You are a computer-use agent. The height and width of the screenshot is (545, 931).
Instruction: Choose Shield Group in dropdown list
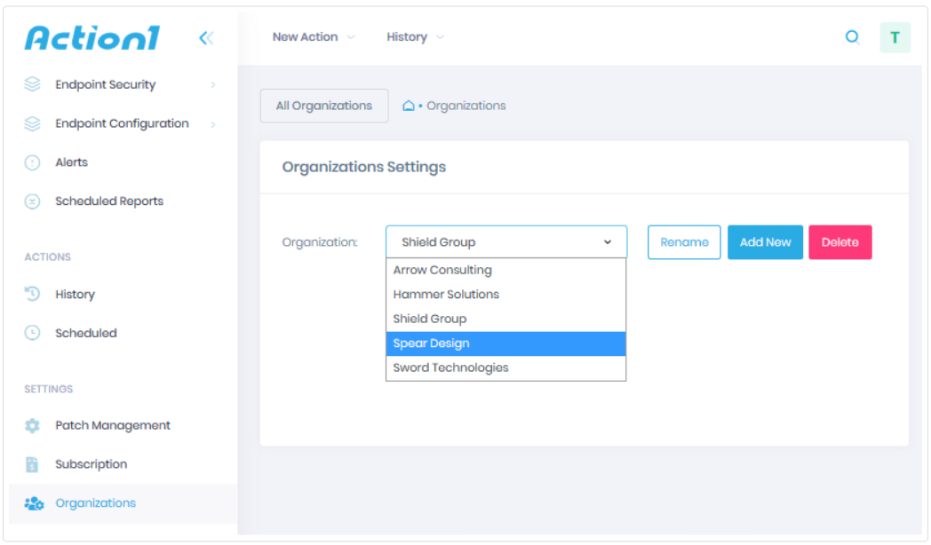tap(505, 319)
